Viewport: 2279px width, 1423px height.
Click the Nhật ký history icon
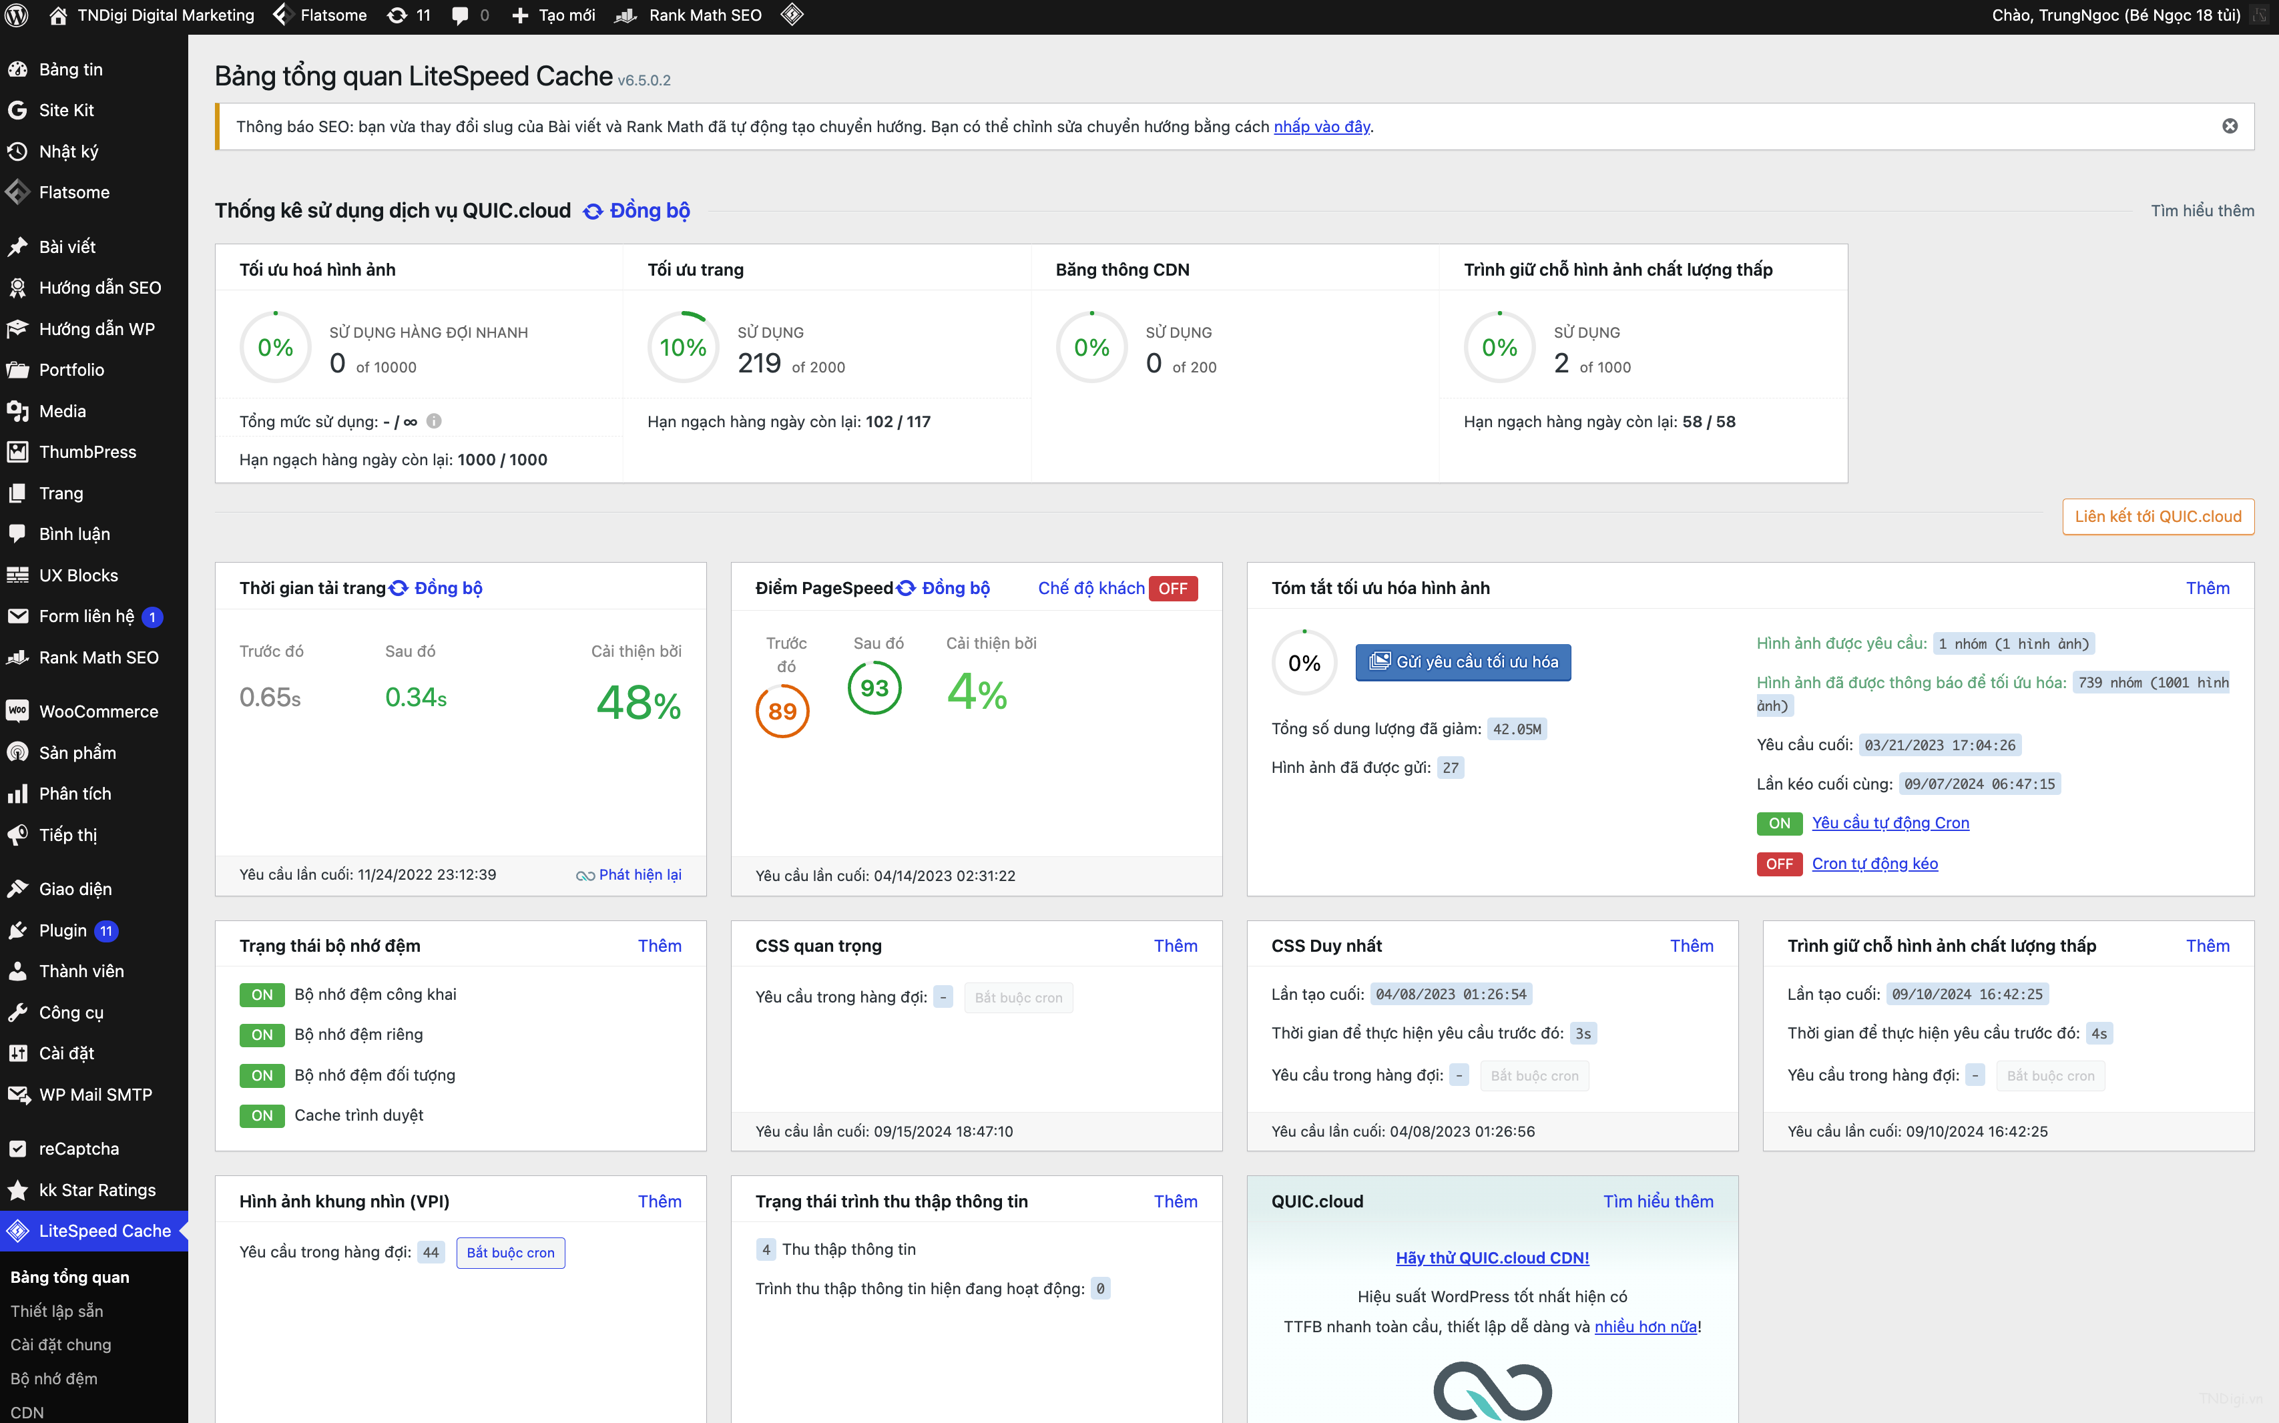tap(17, 152)
